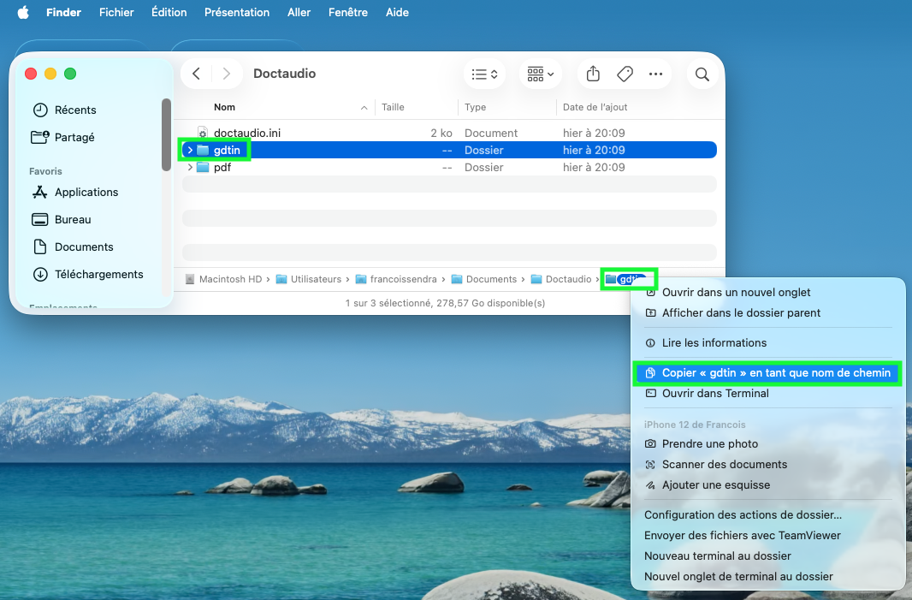Screen dimensions: 912x600
Task: Click Documents in the path bar
Action: (x=484, y=279)
